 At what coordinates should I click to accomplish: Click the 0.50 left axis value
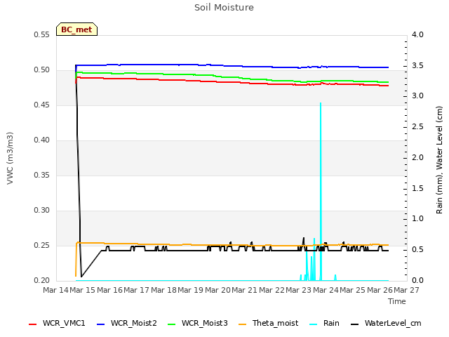[x=42, y=70]
